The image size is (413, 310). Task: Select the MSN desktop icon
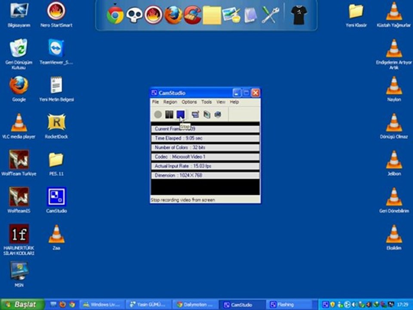[18, 274]
